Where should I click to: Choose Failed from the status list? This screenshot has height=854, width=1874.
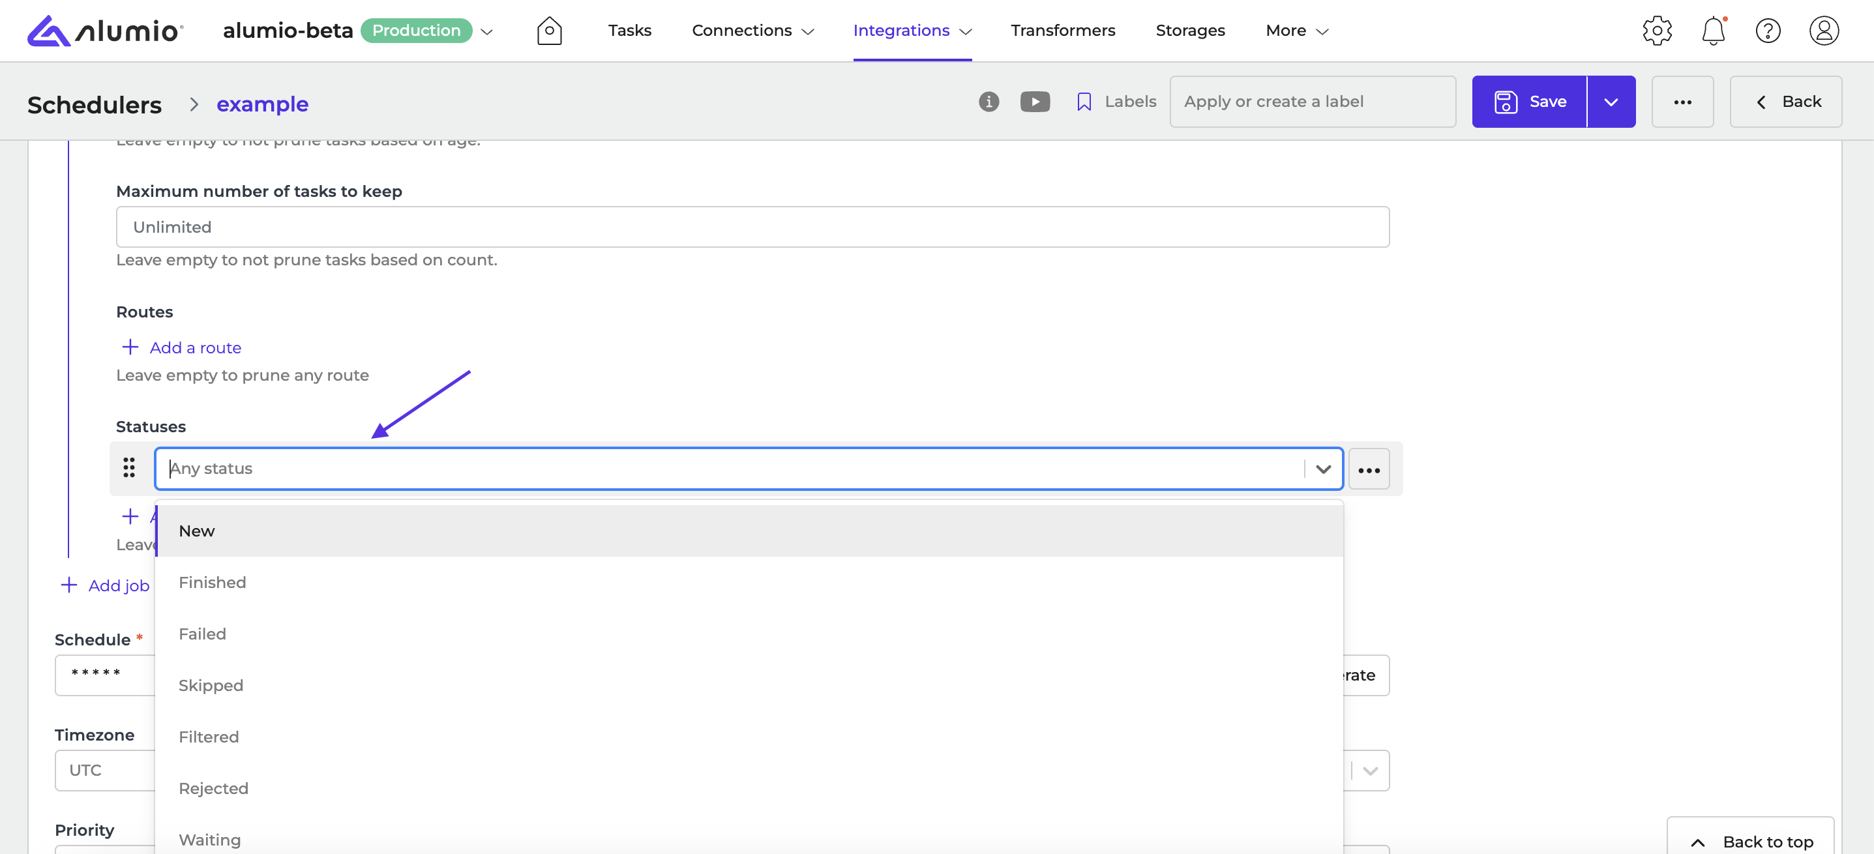(x=202, y=634)
